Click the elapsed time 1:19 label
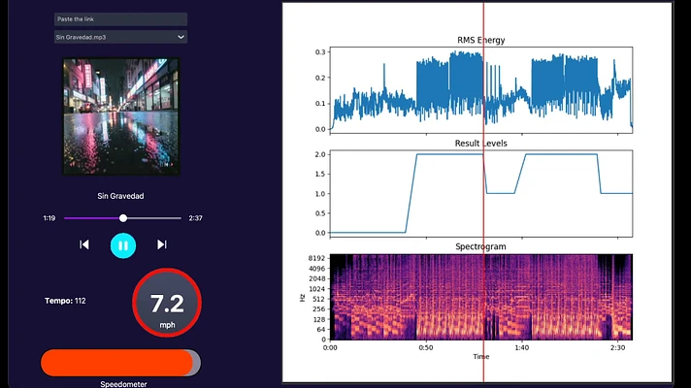This screenshot has height=388, width=691. (49, 218)
